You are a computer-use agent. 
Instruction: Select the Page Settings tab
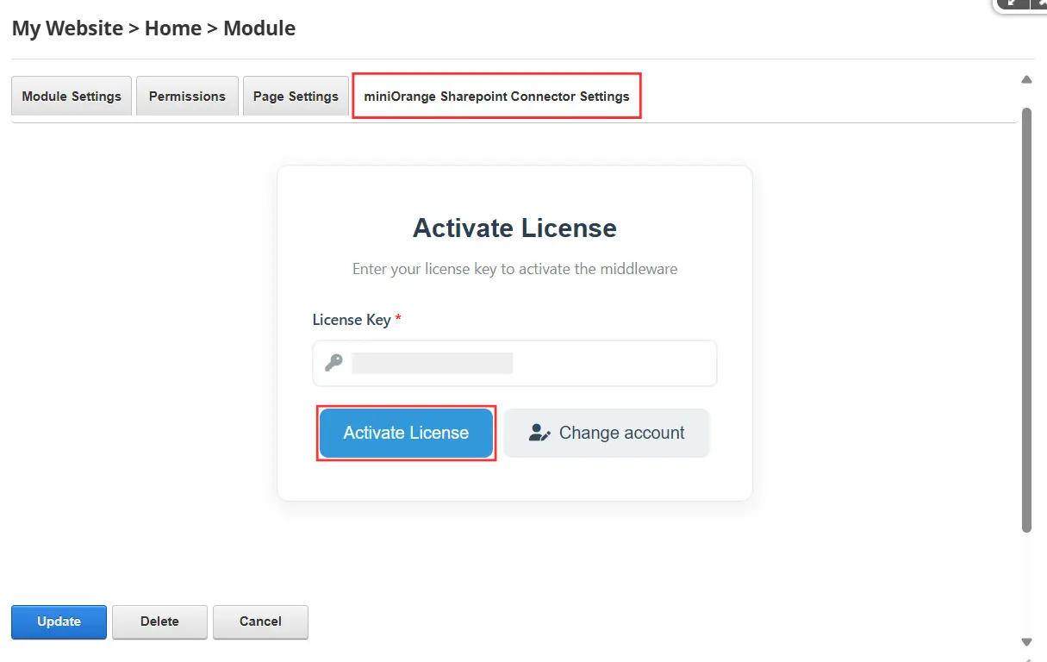[296, 96]
